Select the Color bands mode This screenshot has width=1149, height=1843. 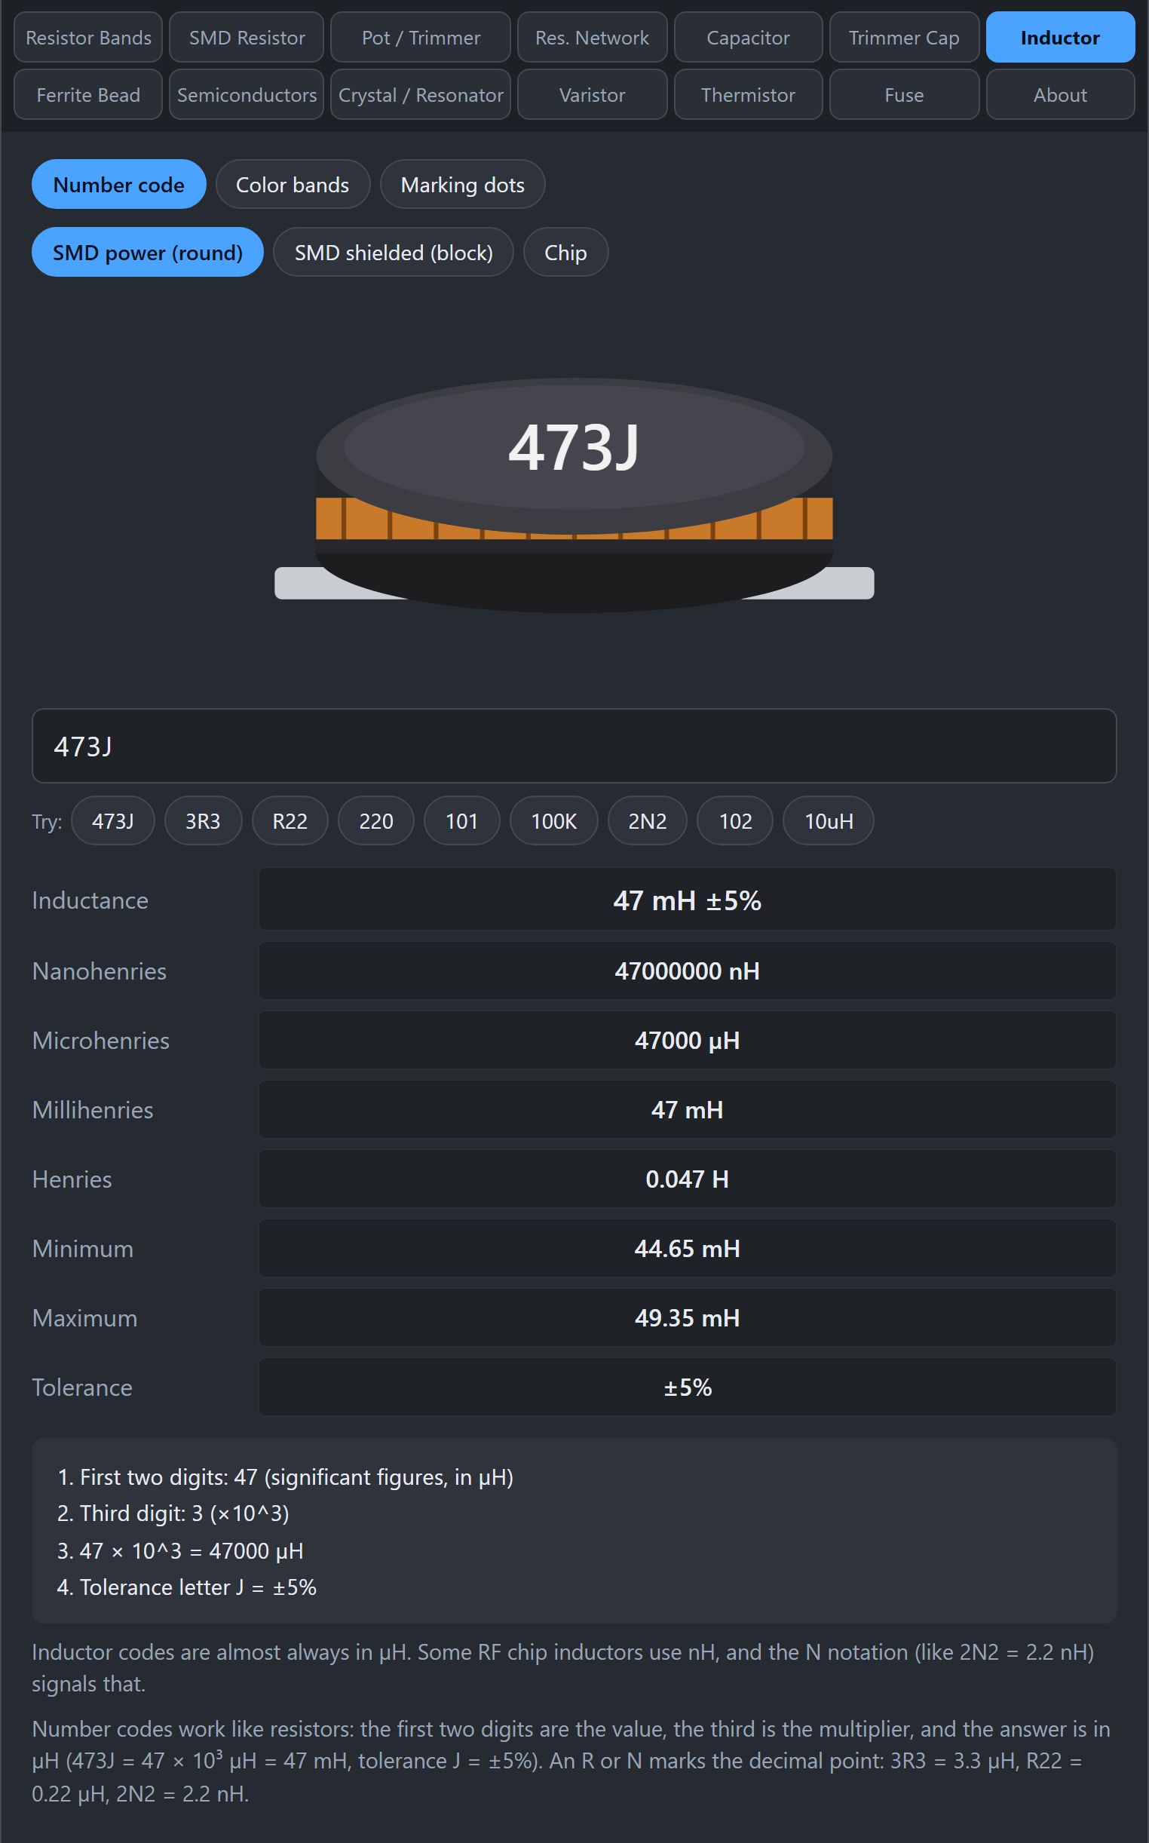tap(293, 185)
